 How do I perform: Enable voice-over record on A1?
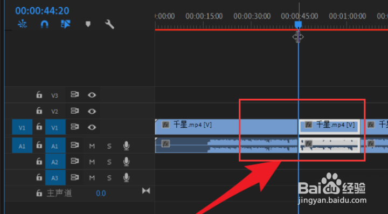tap(126, 146)
